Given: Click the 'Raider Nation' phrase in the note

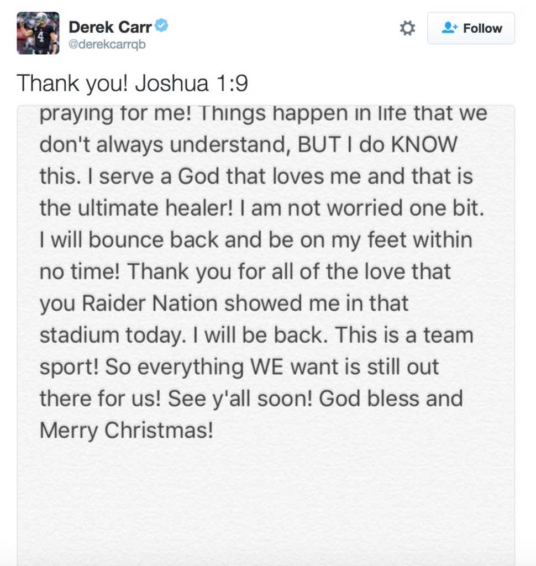Looking at the screenshot, I should click(x=149, y=303).
